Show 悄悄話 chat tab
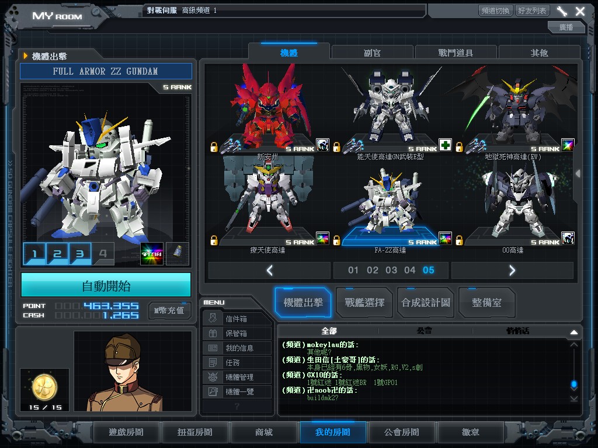The image size is (598, 448). tap(518, 331)
